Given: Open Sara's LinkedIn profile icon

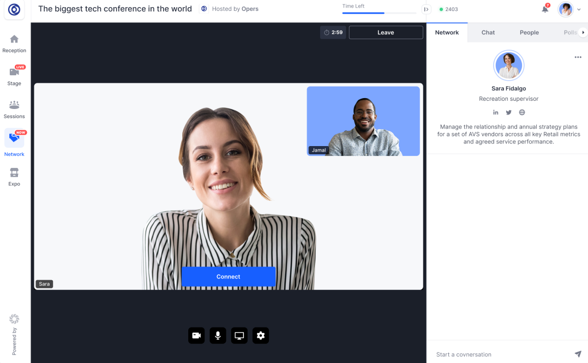Looking at the screenshot, I should point(495,112).
